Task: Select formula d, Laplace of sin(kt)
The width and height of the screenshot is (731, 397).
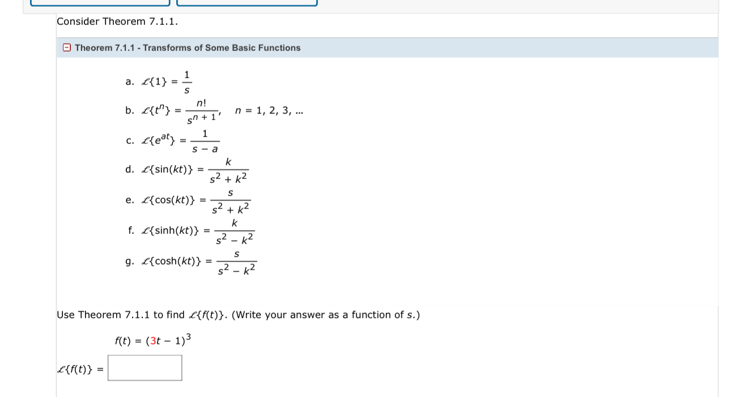Action: [x=187, y=169]
